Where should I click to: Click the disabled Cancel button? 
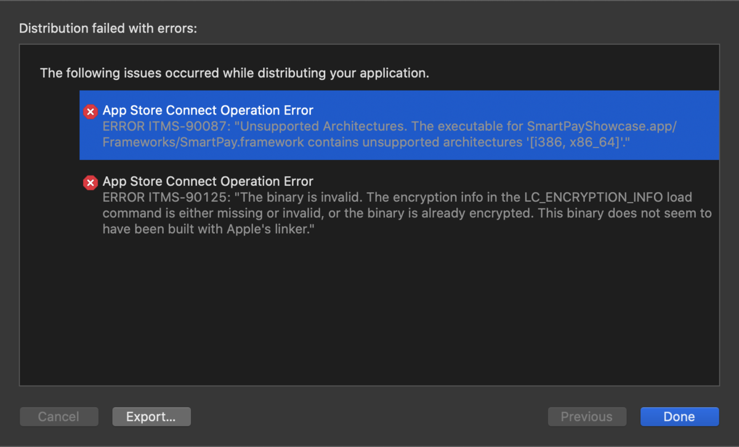pos(59,416)
